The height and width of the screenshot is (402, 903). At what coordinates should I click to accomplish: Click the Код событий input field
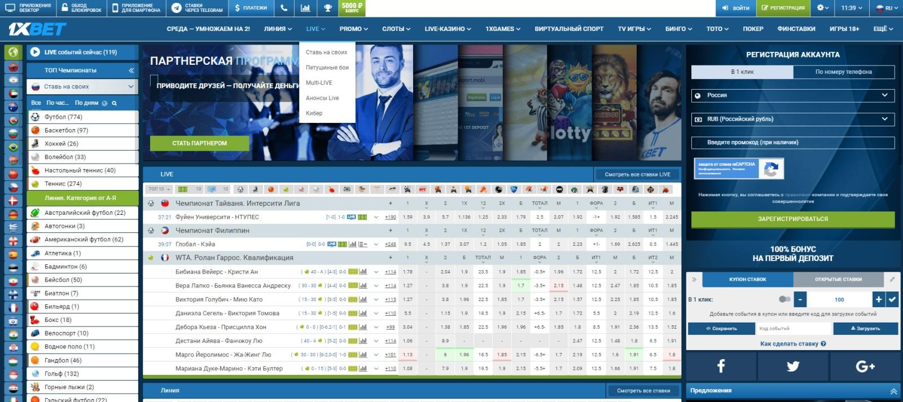(x=794, y=328)
